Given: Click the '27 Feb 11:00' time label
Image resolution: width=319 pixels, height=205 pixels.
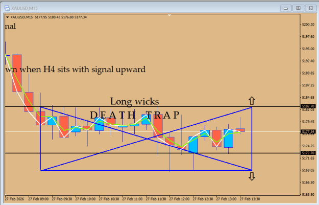Looking at the screenshot, I should tap(132, 199).
